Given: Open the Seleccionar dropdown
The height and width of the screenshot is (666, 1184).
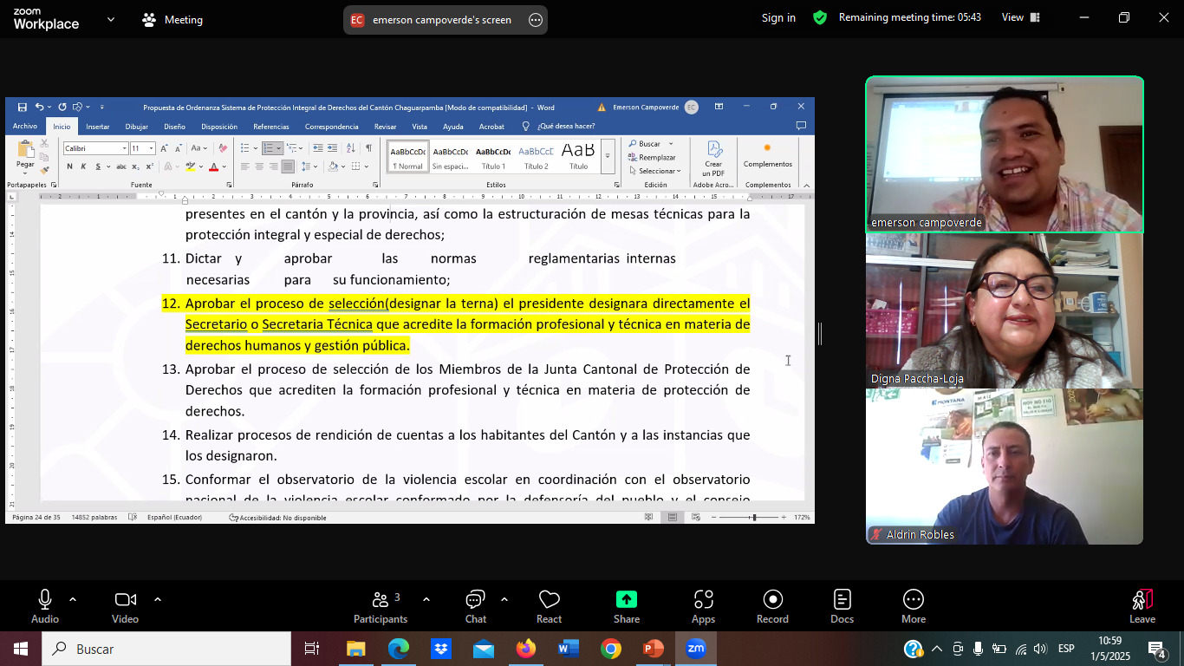Looking at the screenshot, I should 655,171.
